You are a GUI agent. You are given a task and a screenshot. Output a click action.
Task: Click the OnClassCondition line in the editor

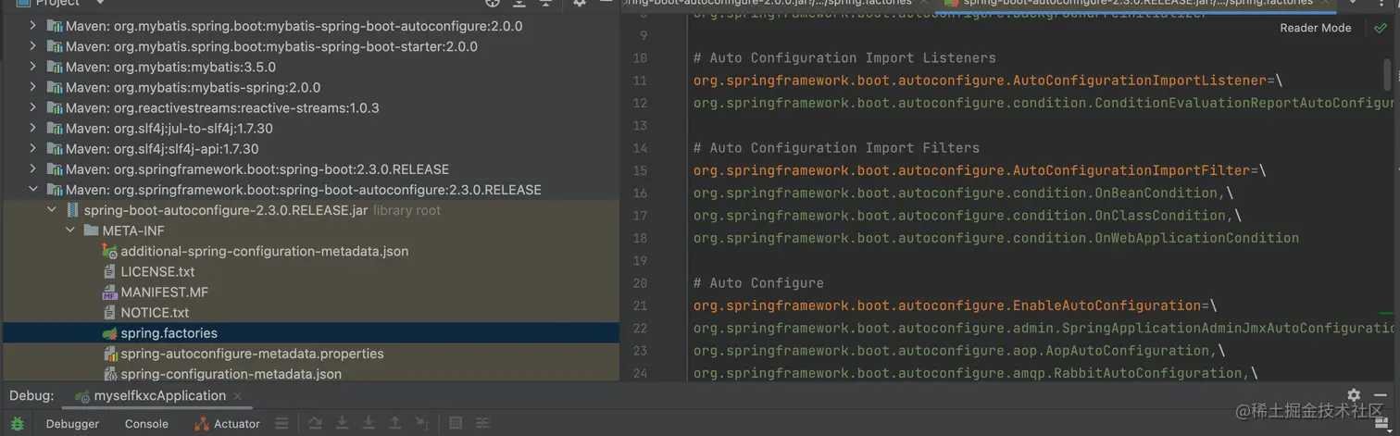[x=968, y=216]
